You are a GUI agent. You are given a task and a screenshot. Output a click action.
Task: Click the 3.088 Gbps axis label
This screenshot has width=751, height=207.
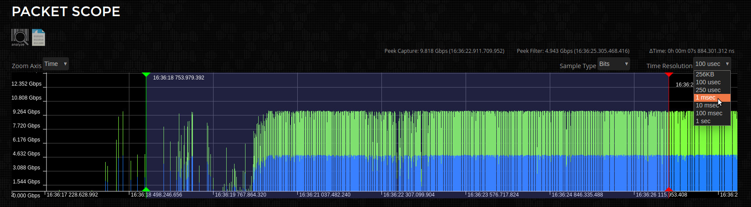(x=26, y=168)
